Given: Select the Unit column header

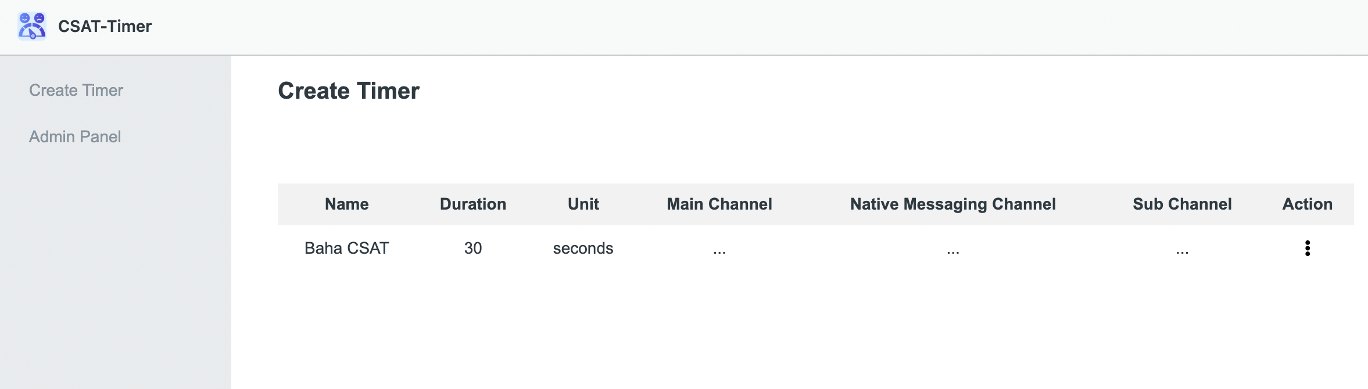Looking at the screenshot, I should click(x=582, y=204).
